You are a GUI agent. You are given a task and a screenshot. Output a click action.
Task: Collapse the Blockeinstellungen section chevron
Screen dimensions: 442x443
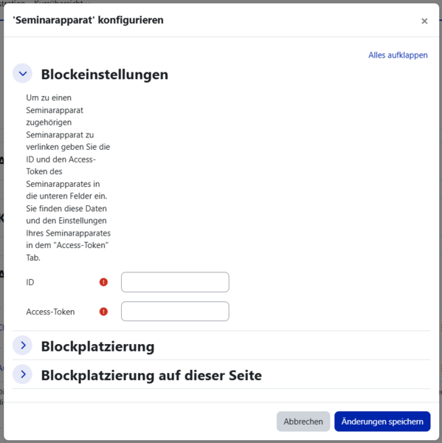[23, 74]
